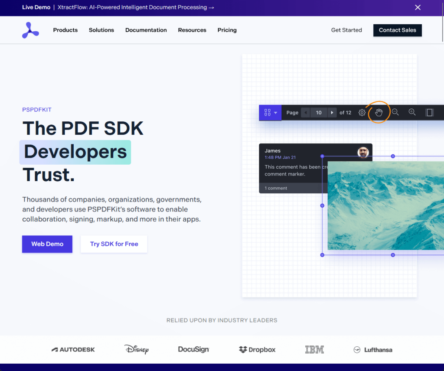Click the 1:48 PM Jan 21 timestamp
This screenshot has width=444, height=371.
(x=280, y=157)
